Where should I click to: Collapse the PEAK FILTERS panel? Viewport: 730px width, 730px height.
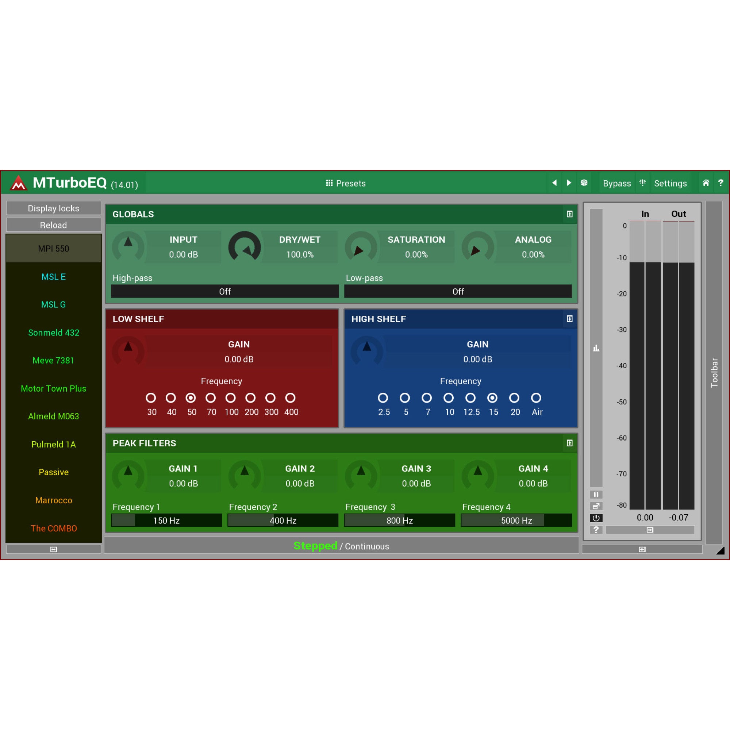click(x=569, y=443)
